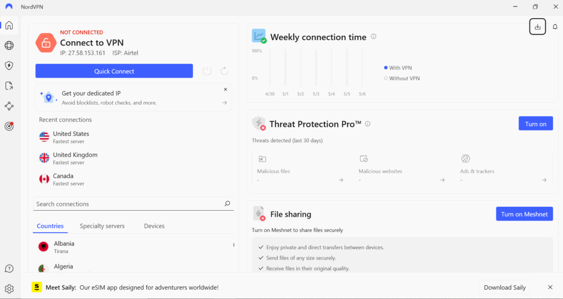Open Malicious websites details arrow
Screen dimensions: 563x299
[443, 180]
